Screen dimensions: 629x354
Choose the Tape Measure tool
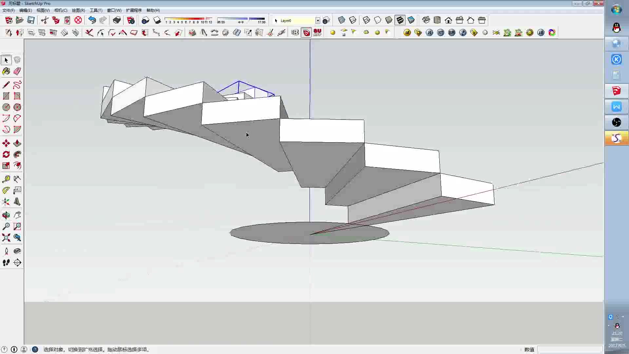click(x=6, y=179)
